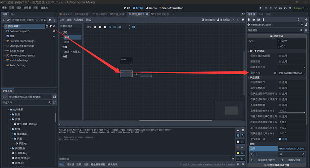This screenshot has height=168, width=310.
Task: Click search icon in file filter field
Action: (x=49, y=102)
